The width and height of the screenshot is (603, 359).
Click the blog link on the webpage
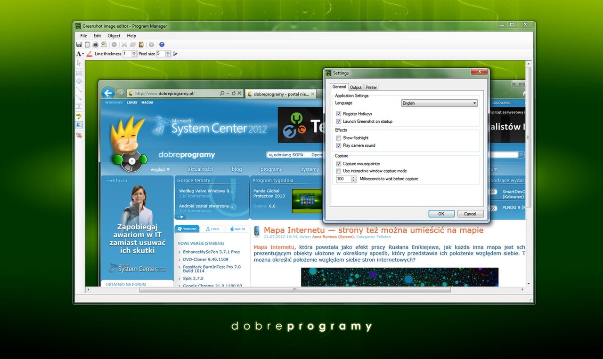(237, 169)
